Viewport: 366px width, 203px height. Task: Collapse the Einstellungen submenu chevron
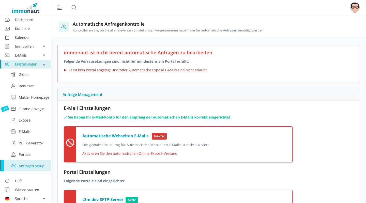click(x=44, y=64)
